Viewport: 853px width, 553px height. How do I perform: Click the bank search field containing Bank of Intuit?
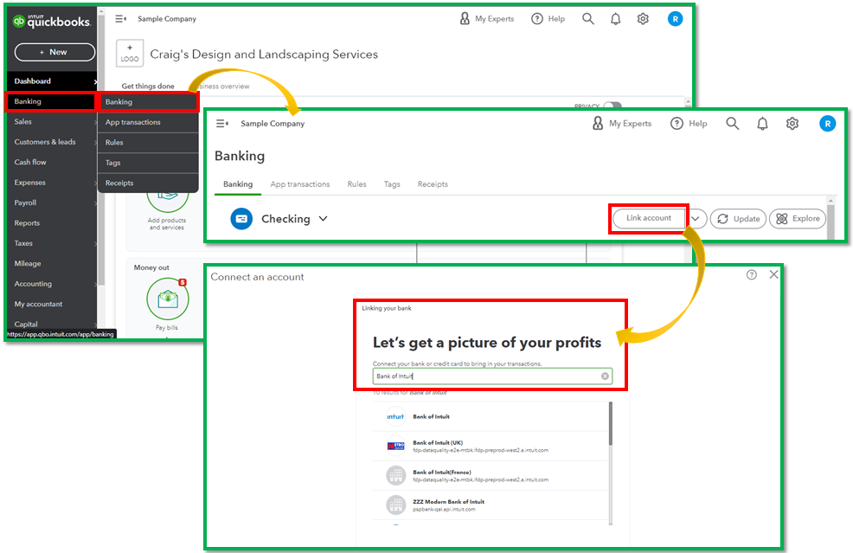click(x=492, y=376)
